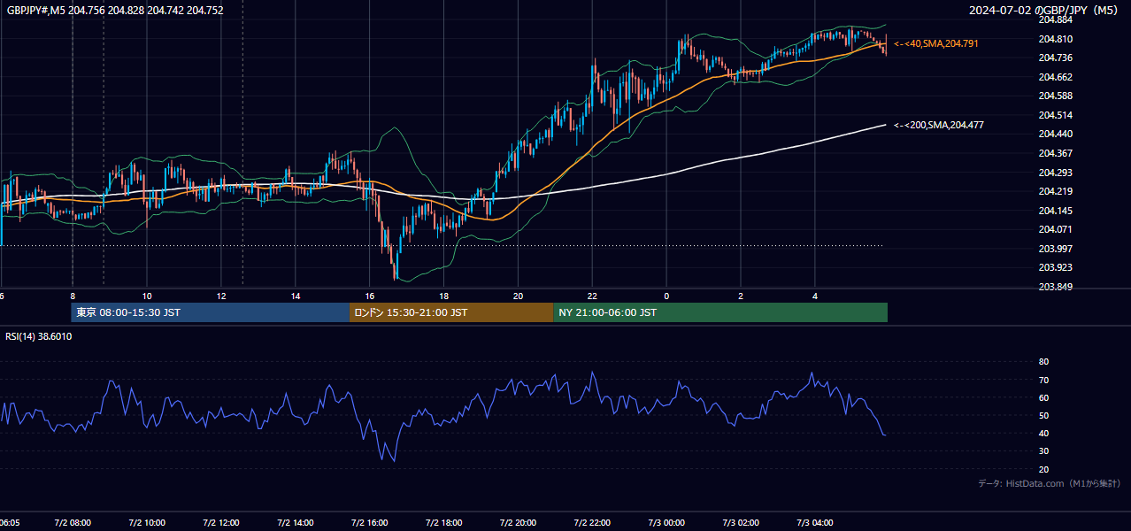Click hour marker 0 under price chart

pos(667,296)
